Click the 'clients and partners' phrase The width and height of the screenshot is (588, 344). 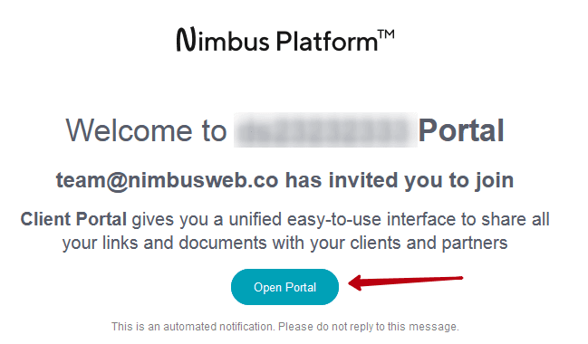coord(429,243)
